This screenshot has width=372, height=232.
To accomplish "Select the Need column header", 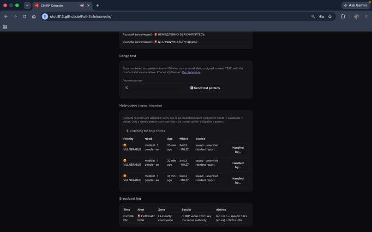I will 148,139.
